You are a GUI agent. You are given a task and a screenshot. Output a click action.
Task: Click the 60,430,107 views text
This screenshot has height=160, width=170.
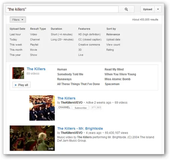(116, 133)
